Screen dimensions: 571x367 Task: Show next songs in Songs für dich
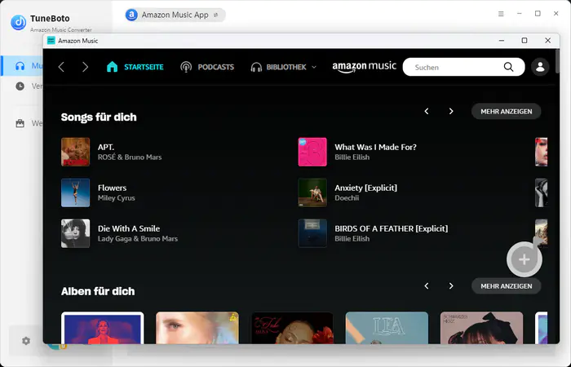click(x=451, y=112)
